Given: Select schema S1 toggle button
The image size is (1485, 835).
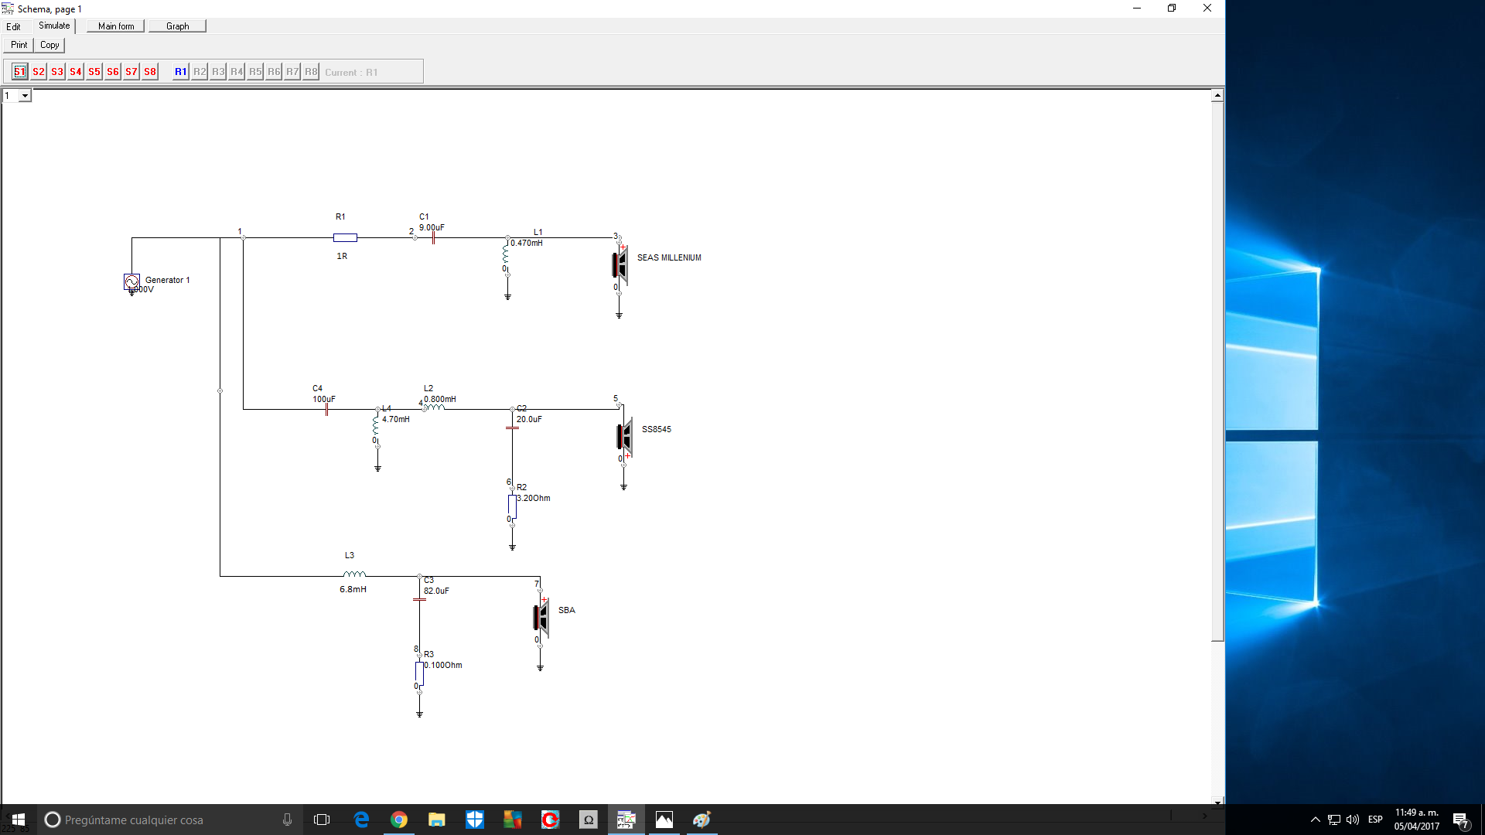Looking at the screenshot, I should coord(20,72).
